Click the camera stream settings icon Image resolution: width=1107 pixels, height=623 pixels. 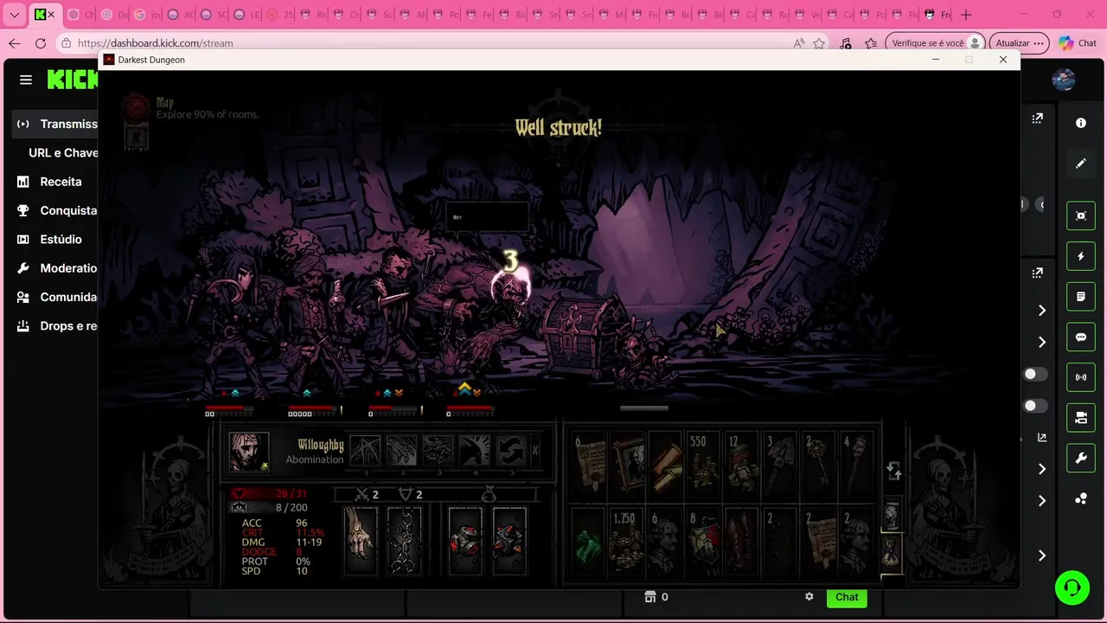coord(1081,418)
